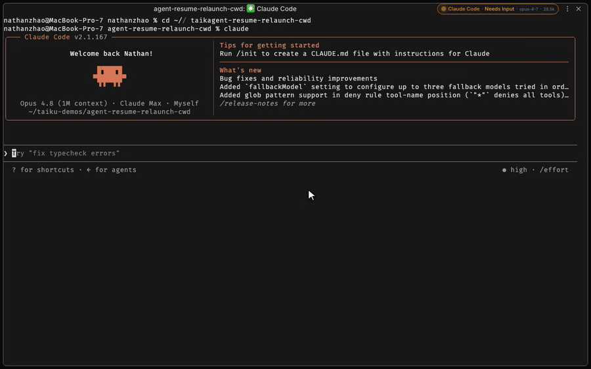Click 'Tips for getting started' heading
591x369 pixels.
click(x=269, y=45)
